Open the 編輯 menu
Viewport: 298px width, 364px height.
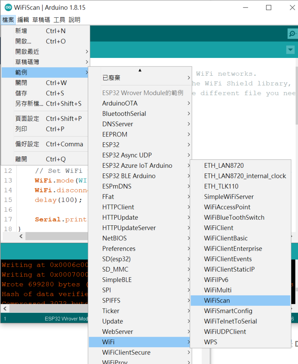tap(23, 20)
